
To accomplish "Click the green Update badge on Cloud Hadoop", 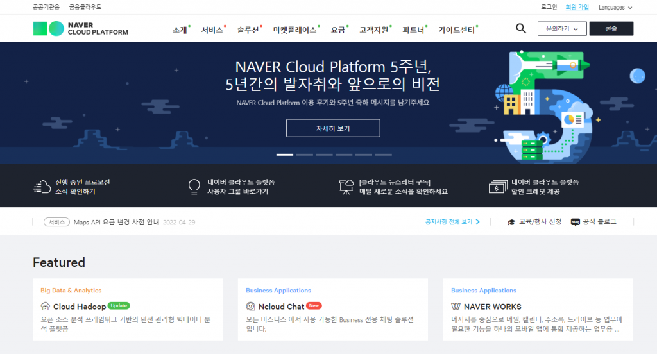I will point(119,305).
